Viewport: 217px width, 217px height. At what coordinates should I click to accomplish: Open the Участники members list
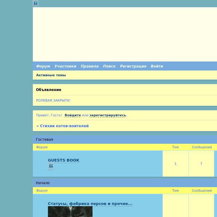point(65,66)
